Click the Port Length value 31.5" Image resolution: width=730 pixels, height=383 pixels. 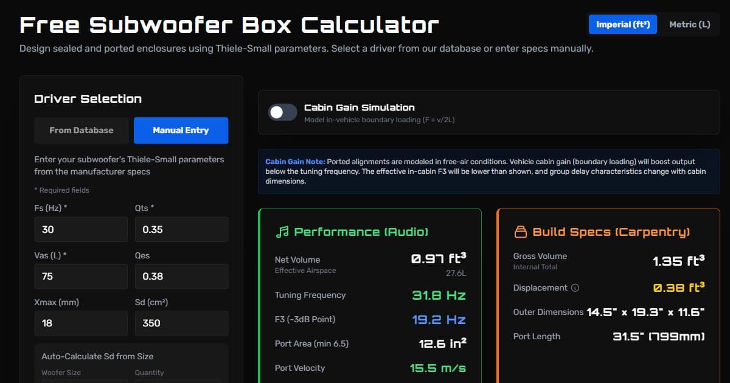(658, 336)
